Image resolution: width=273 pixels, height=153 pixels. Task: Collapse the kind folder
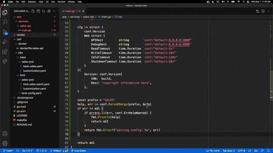click(34, 75)
